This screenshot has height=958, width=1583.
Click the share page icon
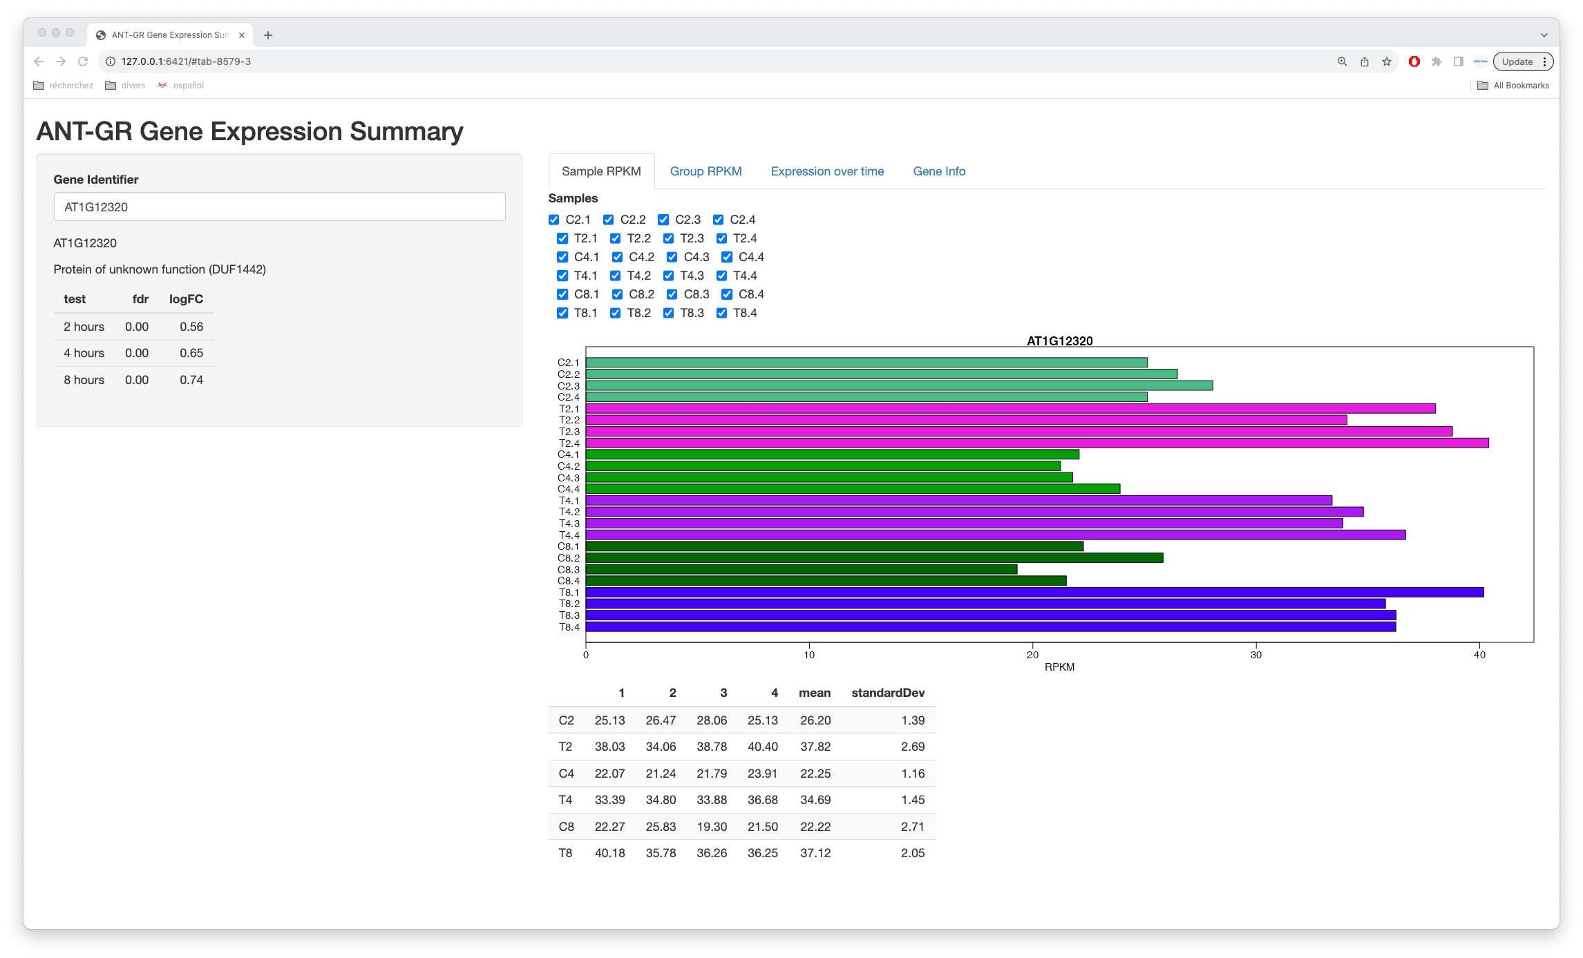click(1364, 61)
